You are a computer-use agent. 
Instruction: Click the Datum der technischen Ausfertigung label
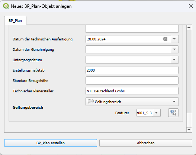point(42,39)
